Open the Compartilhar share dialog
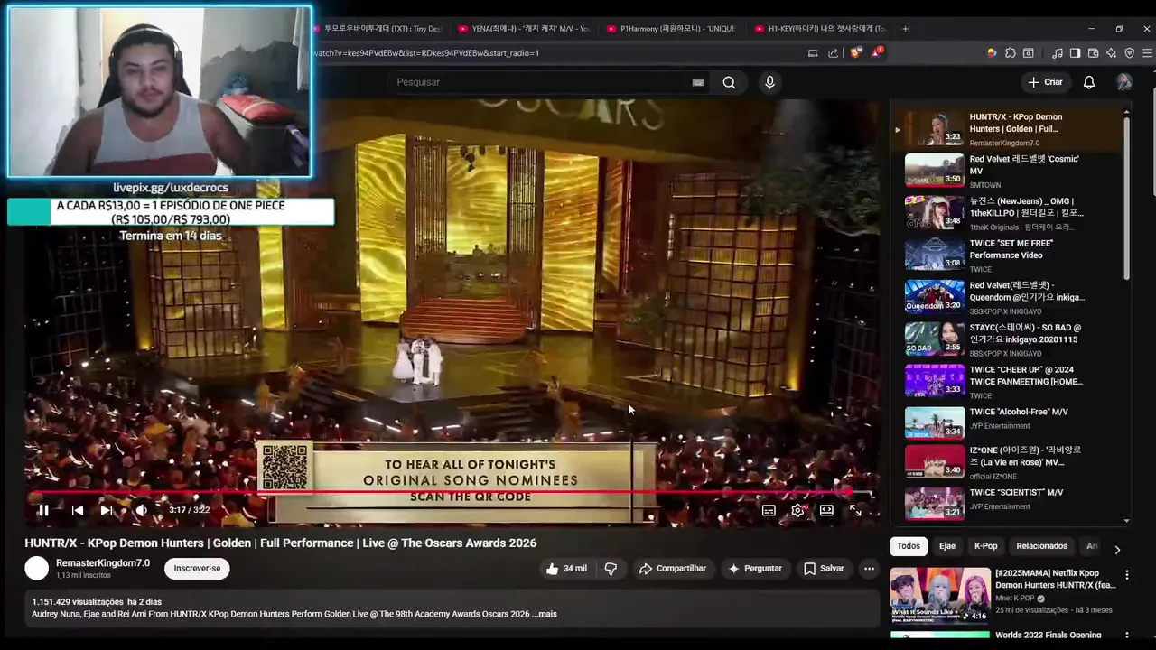The width and height of the screenshot is (1156, 650). pyautogui.click(x=673, y=569)
